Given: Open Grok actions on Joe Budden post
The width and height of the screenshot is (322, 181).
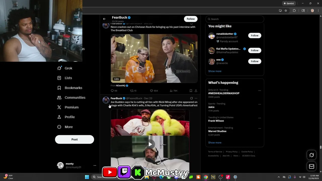Looking at the screenshot, I should click(191, 98).
